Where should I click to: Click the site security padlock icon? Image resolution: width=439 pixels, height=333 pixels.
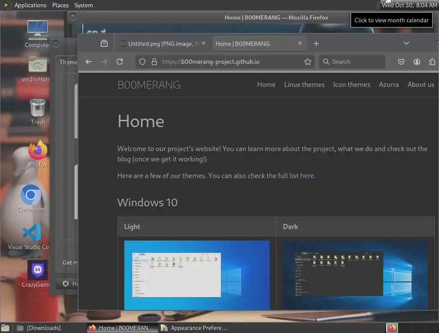tap(154, 62)
